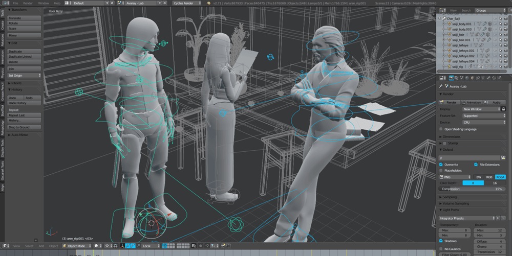Enable the Open Shading Language checkbox
512x256 pixels.
[x=441, y=129]
